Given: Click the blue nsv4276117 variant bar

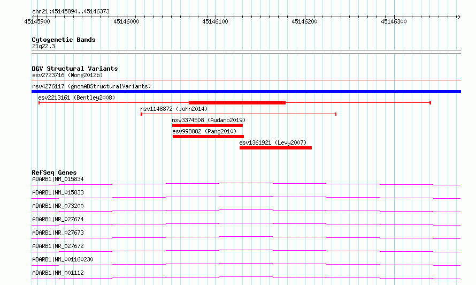Looking at the screenshot, I should coord(246,92).
